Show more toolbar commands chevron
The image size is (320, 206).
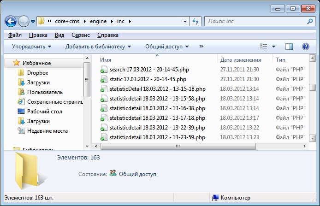201,47
